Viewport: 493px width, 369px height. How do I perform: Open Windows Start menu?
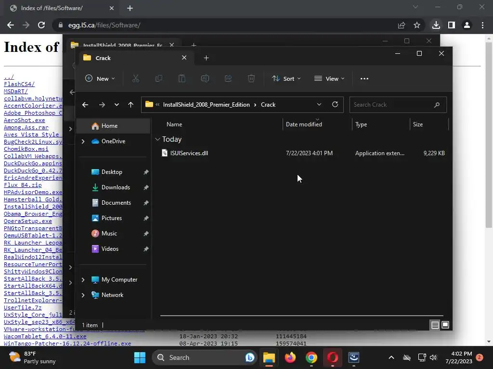pos(140,357)
